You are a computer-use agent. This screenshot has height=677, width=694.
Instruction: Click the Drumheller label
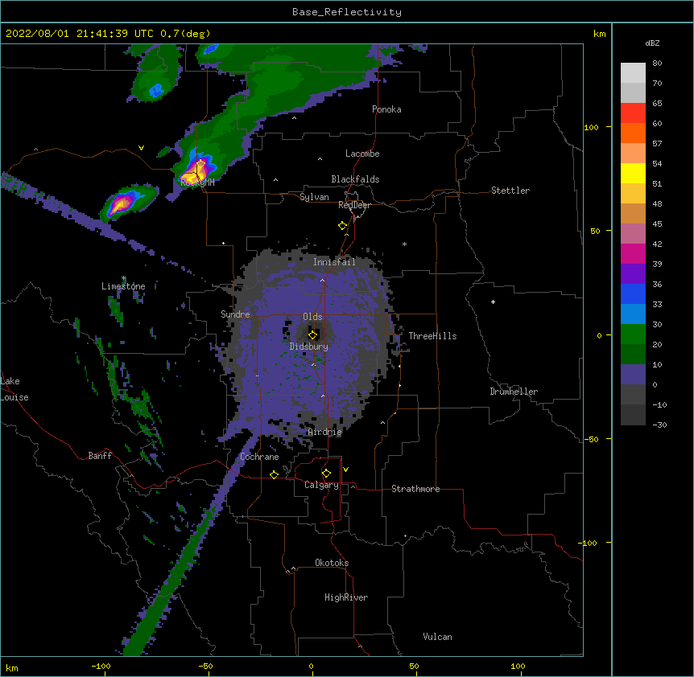click(x=514, y=392)
